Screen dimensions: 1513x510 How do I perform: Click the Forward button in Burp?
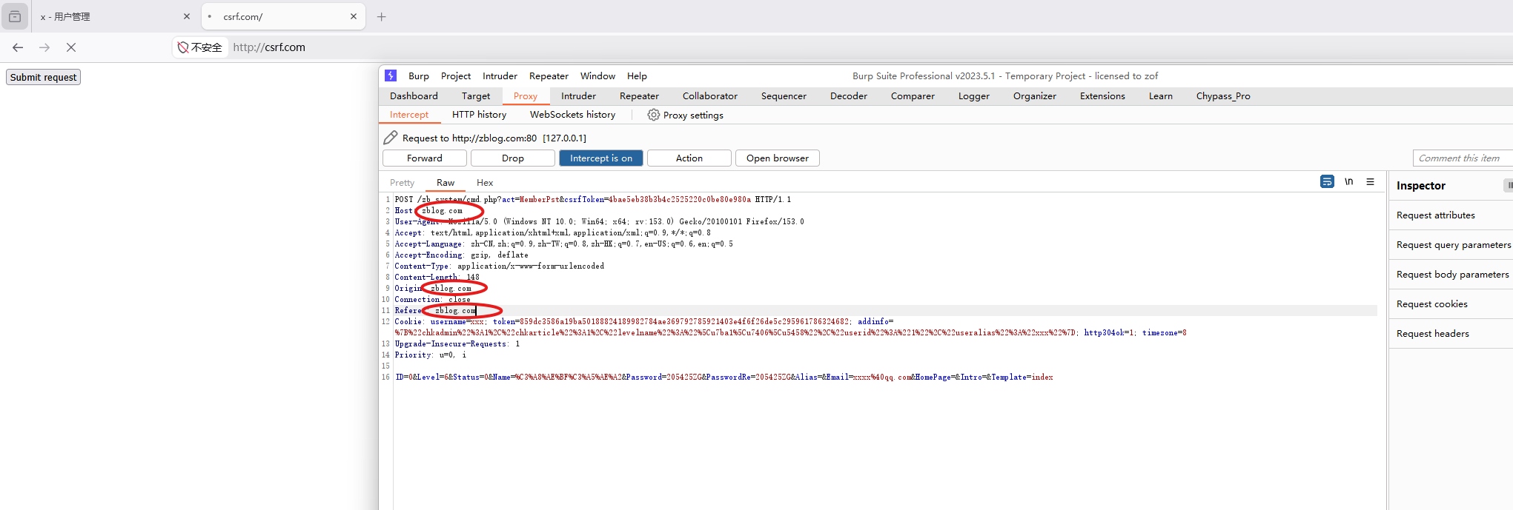(x=425, y=158)
